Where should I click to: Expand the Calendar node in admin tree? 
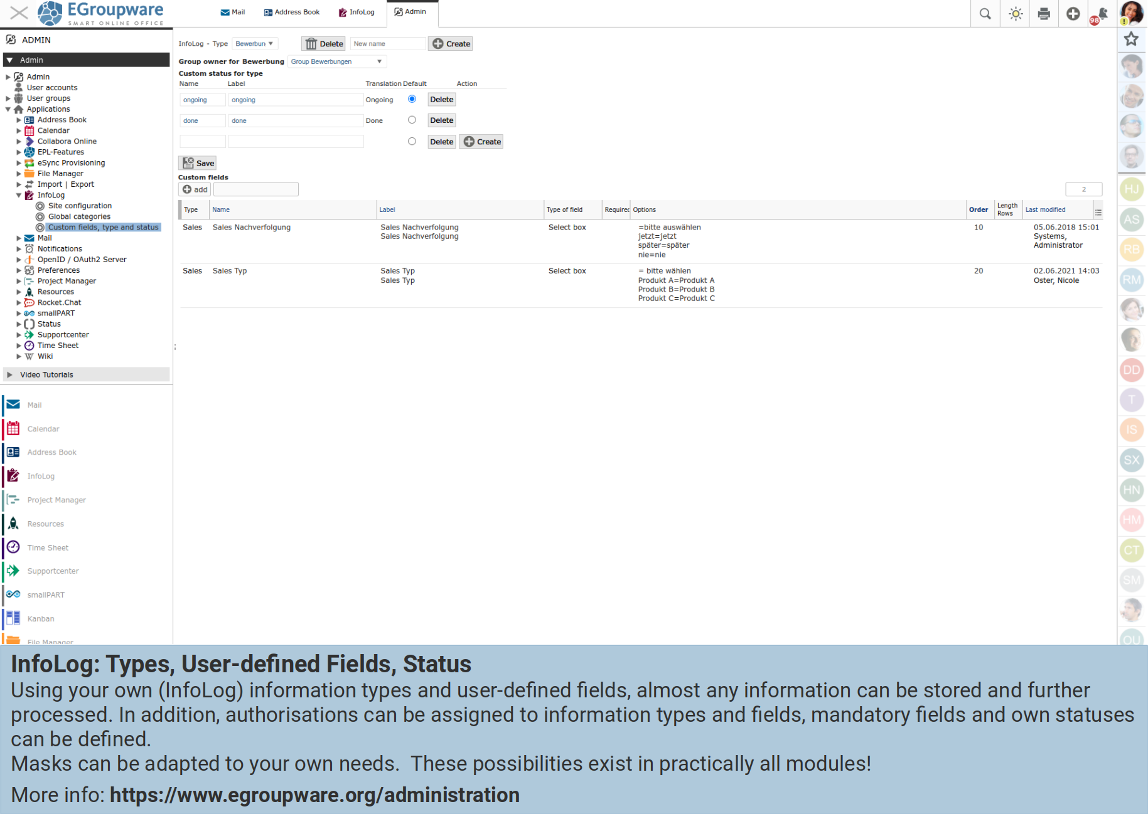click(19, 130)
